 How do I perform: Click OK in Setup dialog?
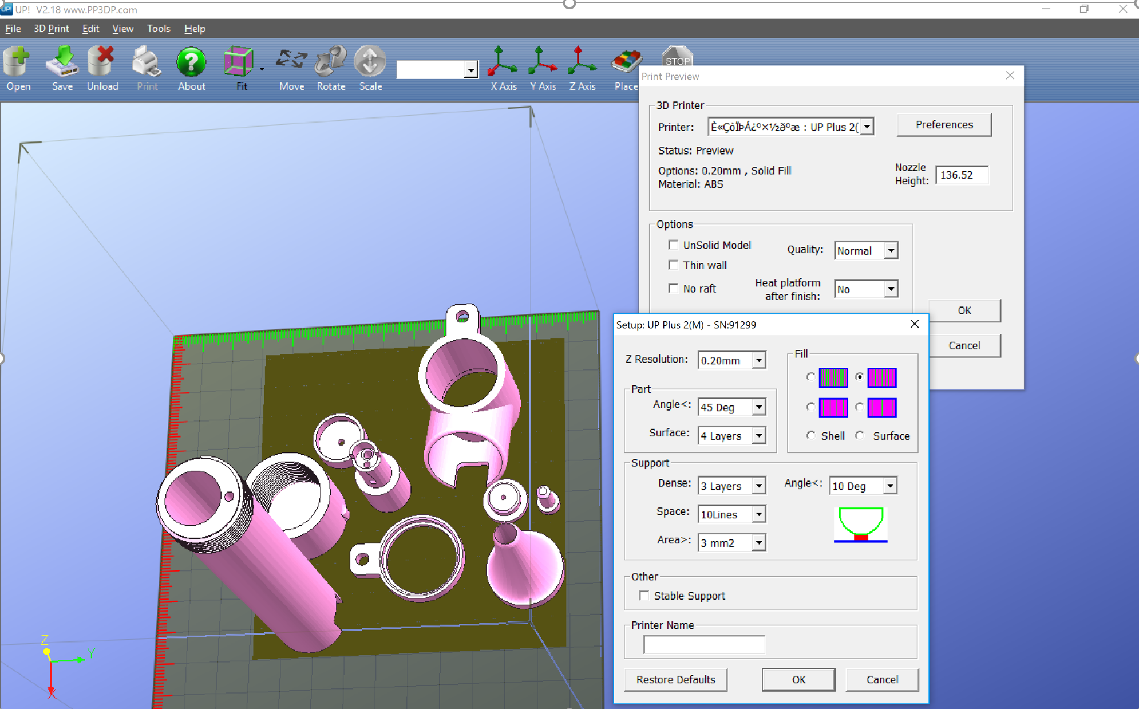coord(798,679)
